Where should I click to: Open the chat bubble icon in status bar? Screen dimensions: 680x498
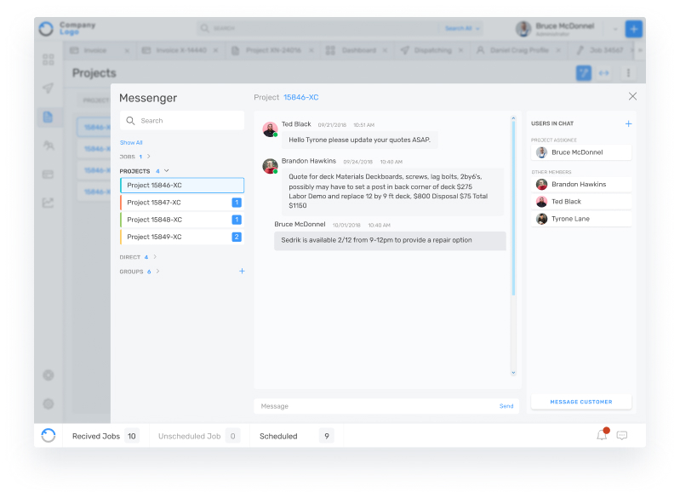[622, 435]
